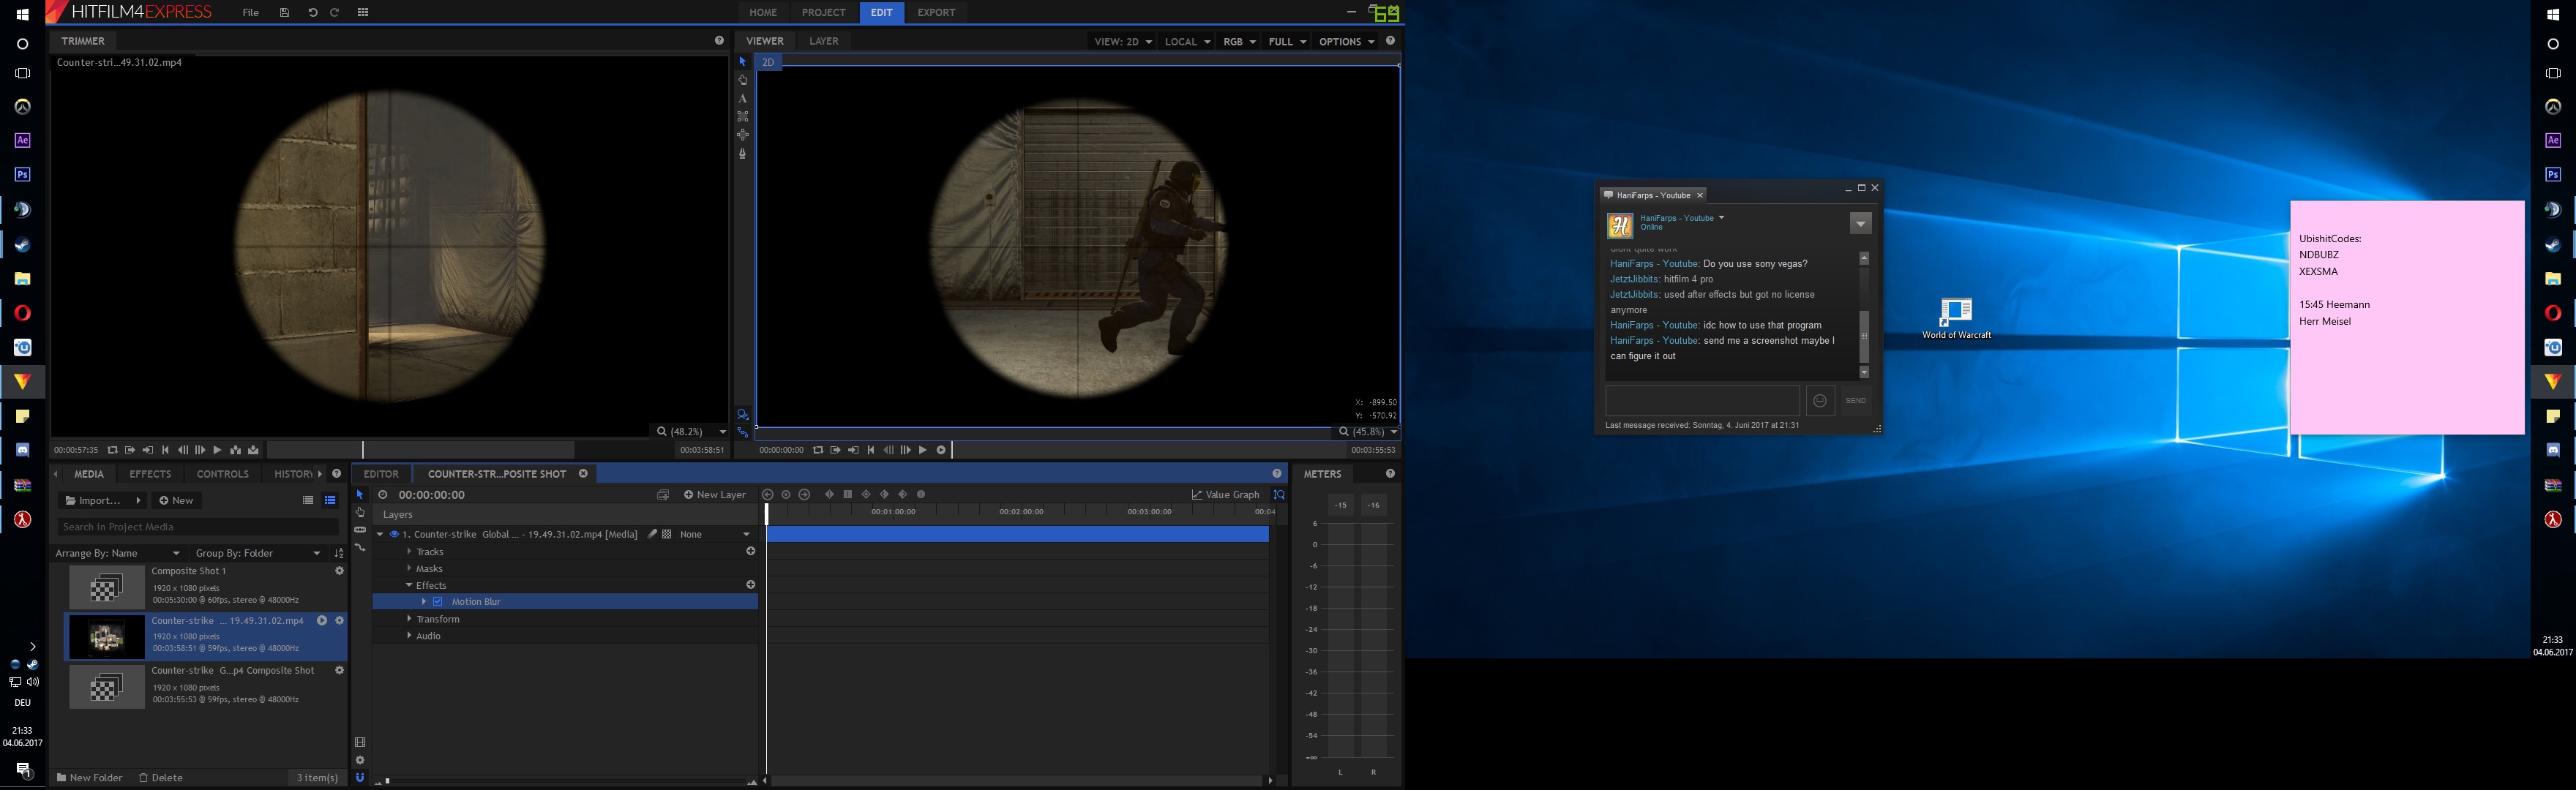Expand Motion Blur effect properties
This screenshot has height=790, width=2576.
[x=424, y=602]
